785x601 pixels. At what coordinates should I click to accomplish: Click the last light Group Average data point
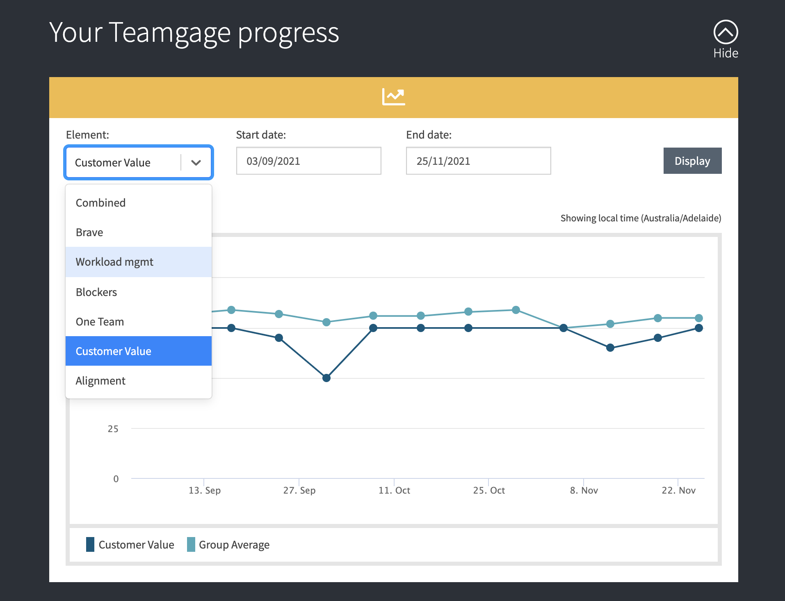699,318
